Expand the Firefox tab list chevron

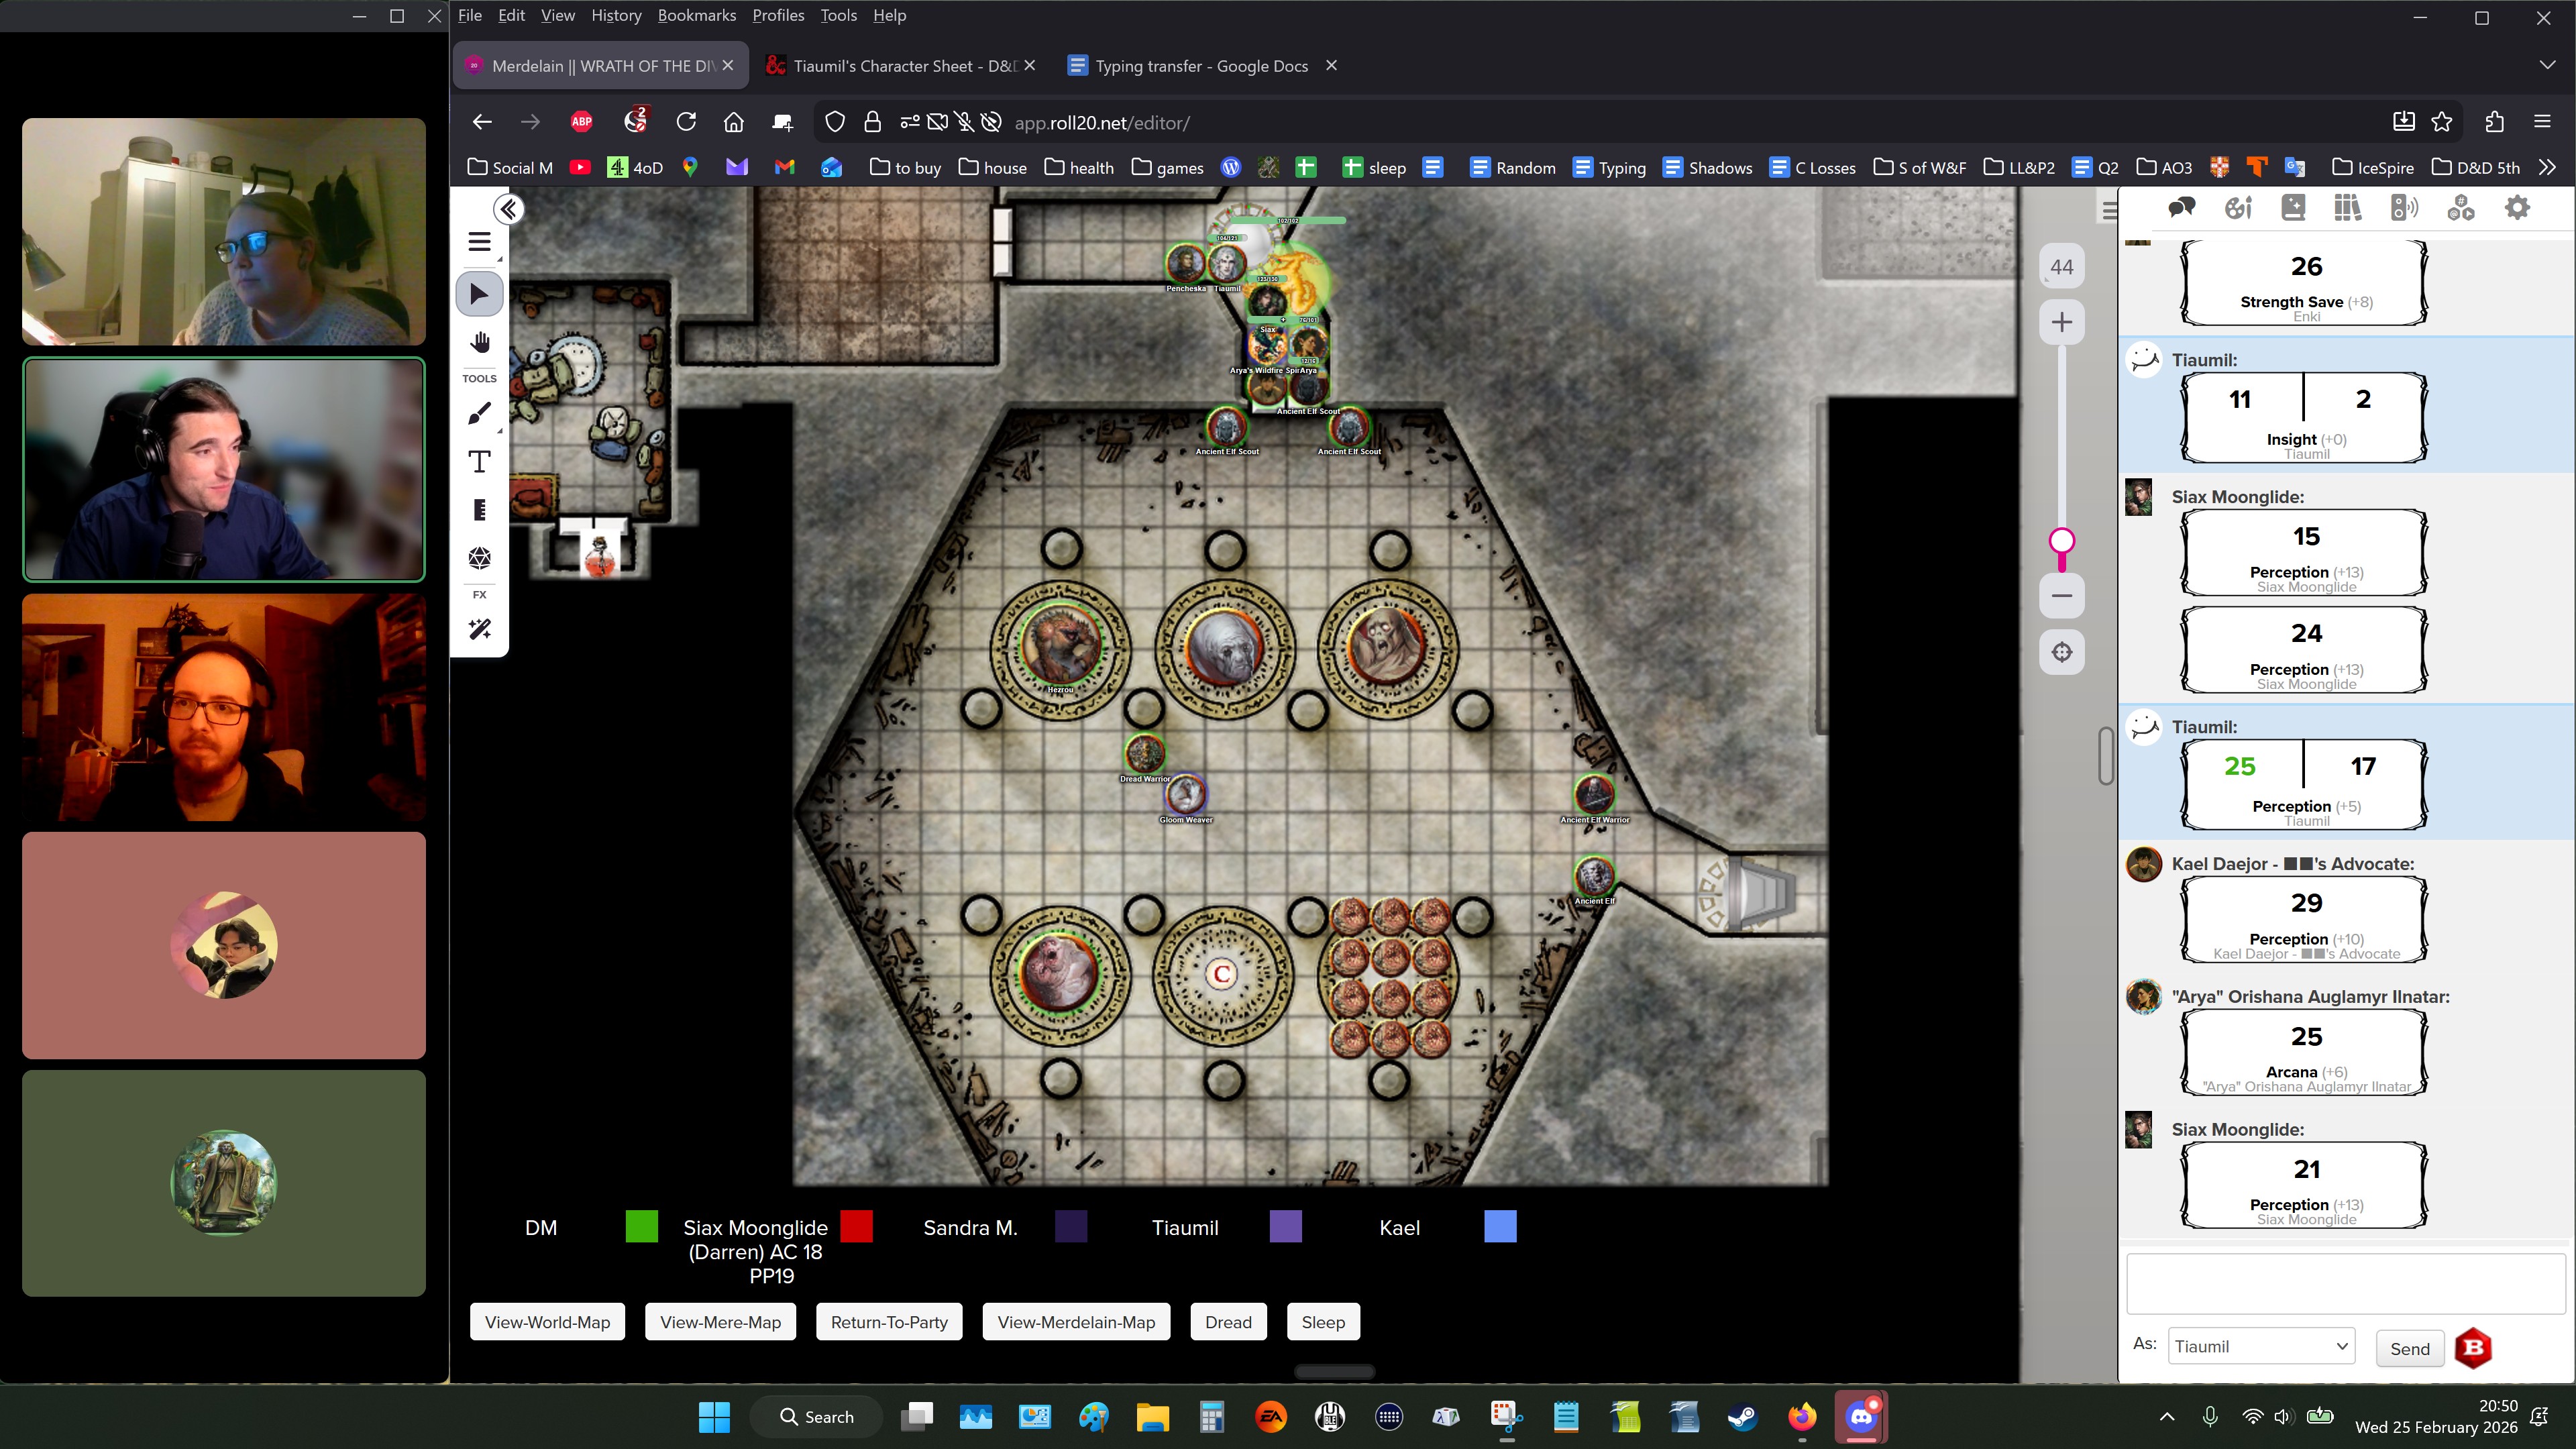(x=2546, y=65)
